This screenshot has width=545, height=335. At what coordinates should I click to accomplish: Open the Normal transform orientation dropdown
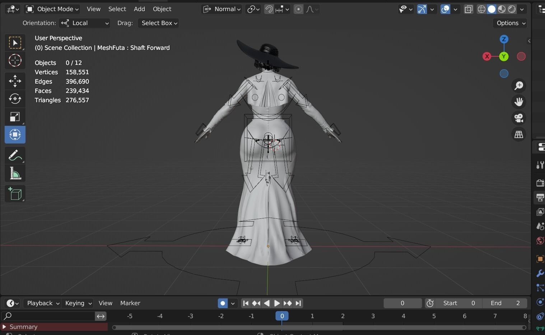[222, 9]
